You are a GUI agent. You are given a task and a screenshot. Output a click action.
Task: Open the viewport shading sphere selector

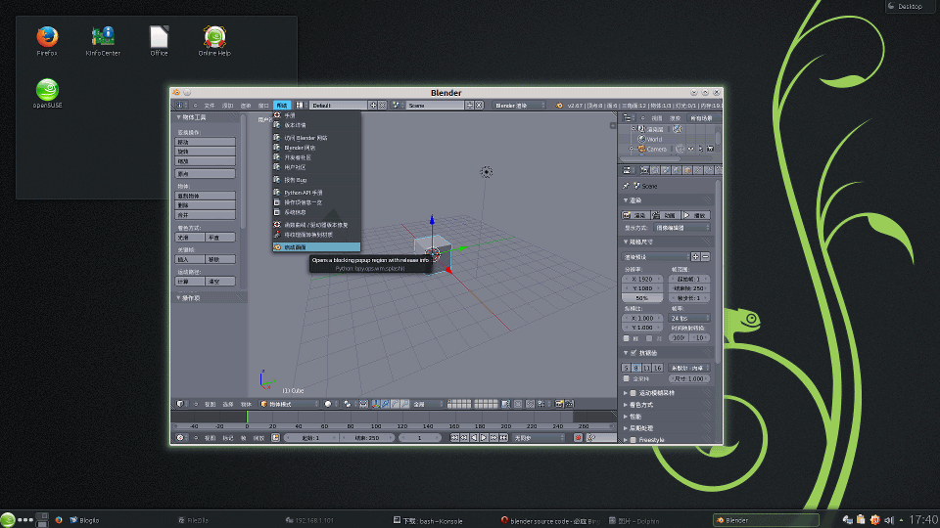click(x=331, y=404)
